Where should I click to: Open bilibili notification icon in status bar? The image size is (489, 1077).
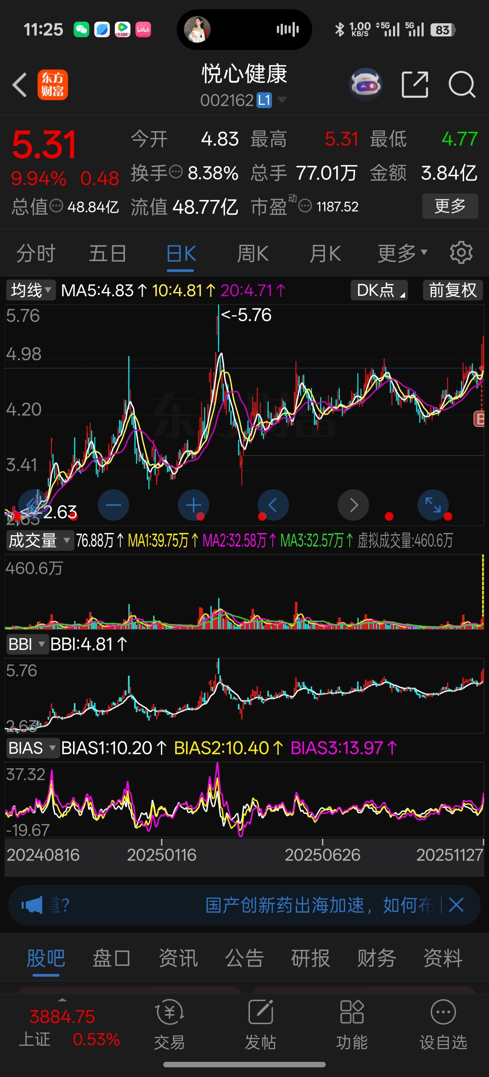[143, 30]
